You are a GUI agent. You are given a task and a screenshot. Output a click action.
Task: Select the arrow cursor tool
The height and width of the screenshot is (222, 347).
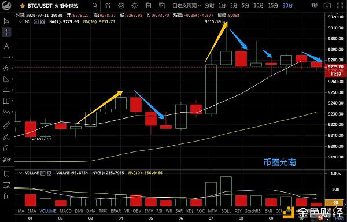click(6, 21)
